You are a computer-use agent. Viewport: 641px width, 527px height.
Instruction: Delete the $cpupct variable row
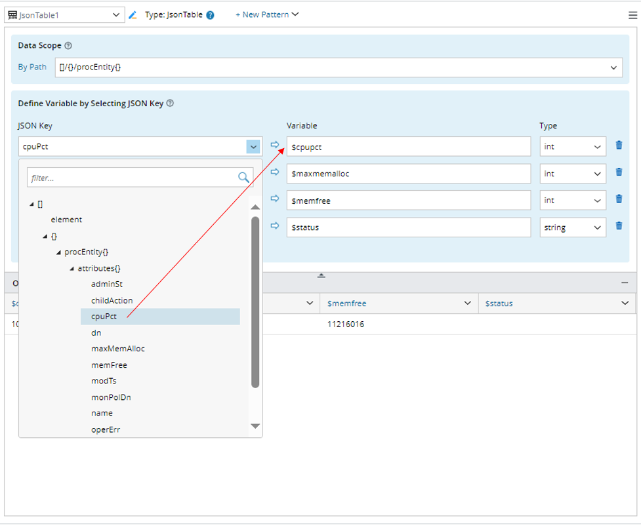[619, 146]
